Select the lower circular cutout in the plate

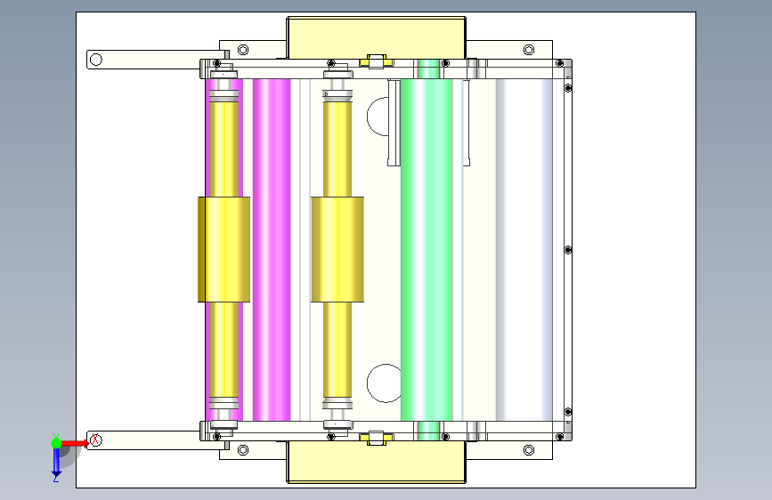coord(384,383)
